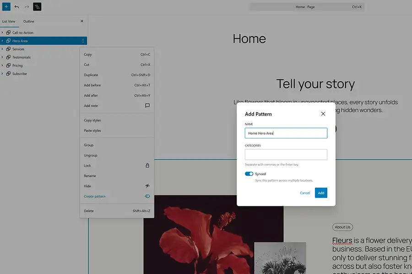
Task: Open the Fleurs link in the page
Action: pyautogui.click(x=342, y=240)
